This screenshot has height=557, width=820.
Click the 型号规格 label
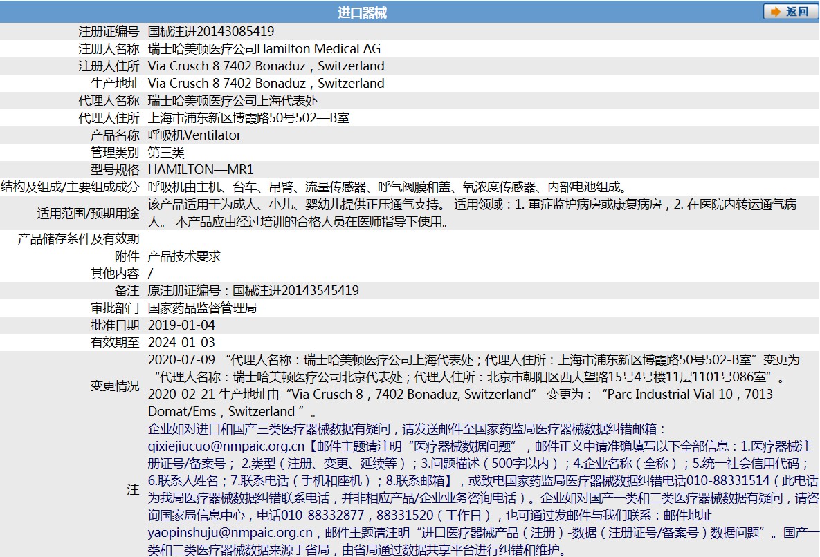[x=115, y=170]
